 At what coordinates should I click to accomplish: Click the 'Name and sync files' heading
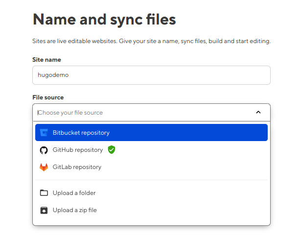(104, 20)
